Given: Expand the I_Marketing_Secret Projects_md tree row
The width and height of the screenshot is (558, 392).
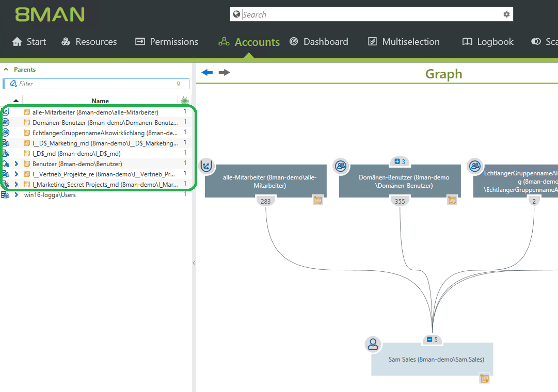Looking at the screenshot, I should point(17,184).
